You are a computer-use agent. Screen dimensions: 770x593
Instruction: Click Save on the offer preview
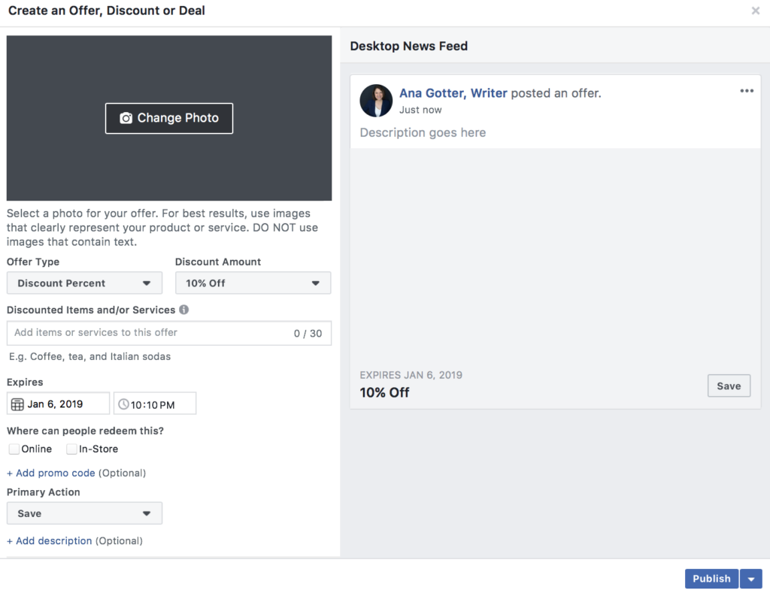(x=729, y=385)
